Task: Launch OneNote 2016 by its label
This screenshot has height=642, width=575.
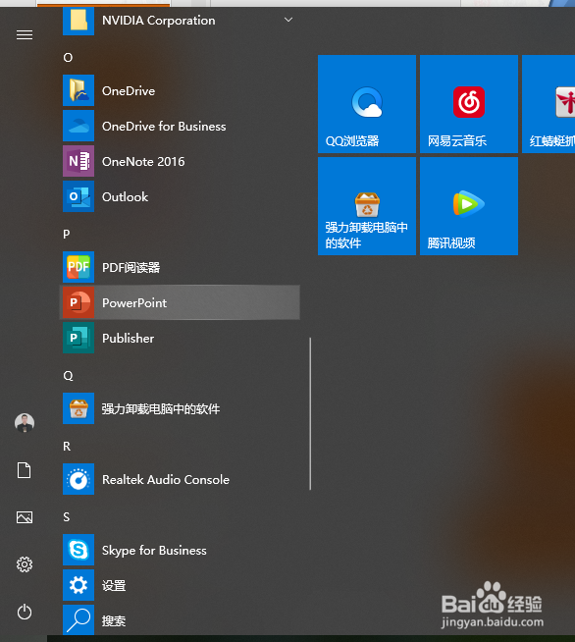Action: [143, 162]
